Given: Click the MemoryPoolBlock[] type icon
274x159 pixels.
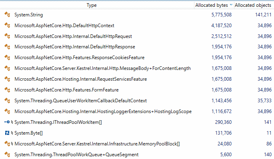Looking at the screenshot, I should 7,144.
